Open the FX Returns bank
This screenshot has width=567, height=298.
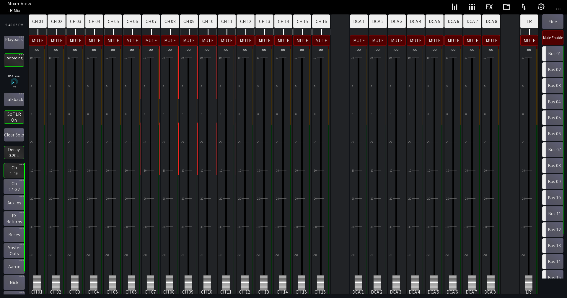pos(14,219)
